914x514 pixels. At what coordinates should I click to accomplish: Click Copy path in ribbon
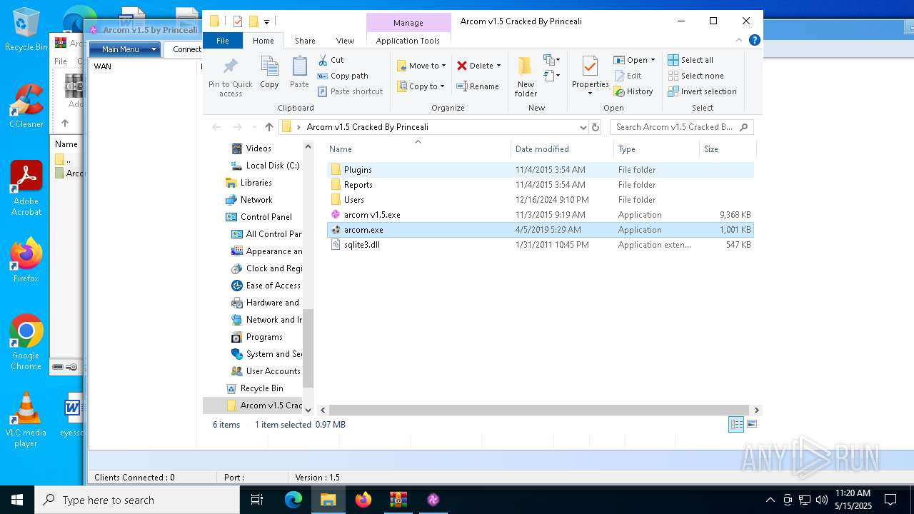pos(343,76)
